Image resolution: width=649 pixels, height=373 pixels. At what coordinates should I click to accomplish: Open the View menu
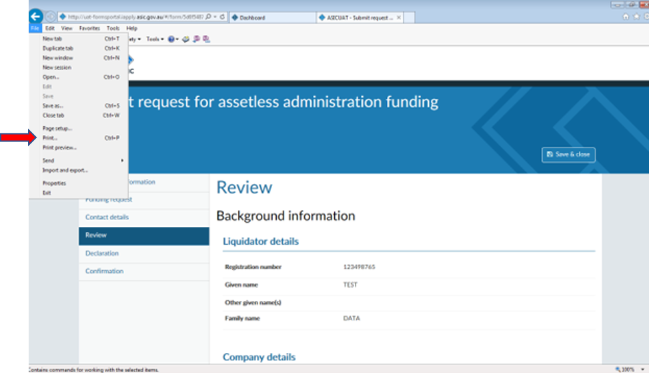pyautogui.click(x=67, y=28)
